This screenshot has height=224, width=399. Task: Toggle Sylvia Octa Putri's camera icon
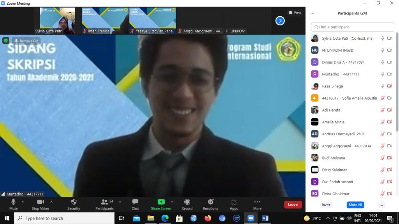pos(390,38)
